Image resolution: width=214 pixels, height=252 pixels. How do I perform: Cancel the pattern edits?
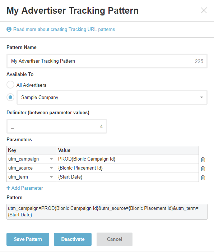(x=115, y=239)
